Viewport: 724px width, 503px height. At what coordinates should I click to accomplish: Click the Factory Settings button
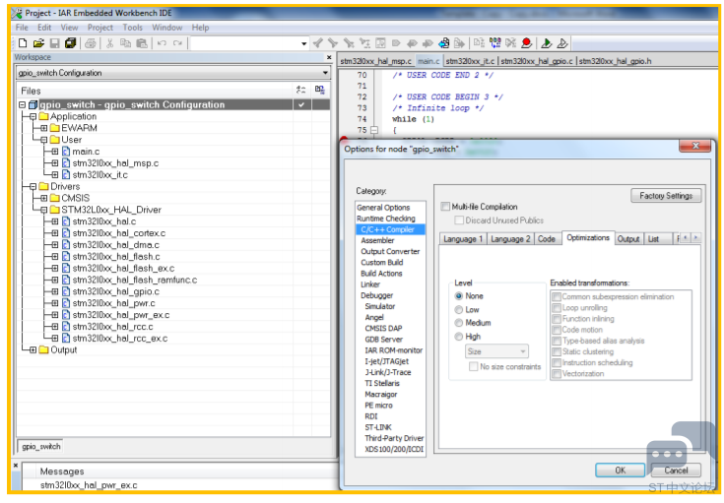(666, 196)
